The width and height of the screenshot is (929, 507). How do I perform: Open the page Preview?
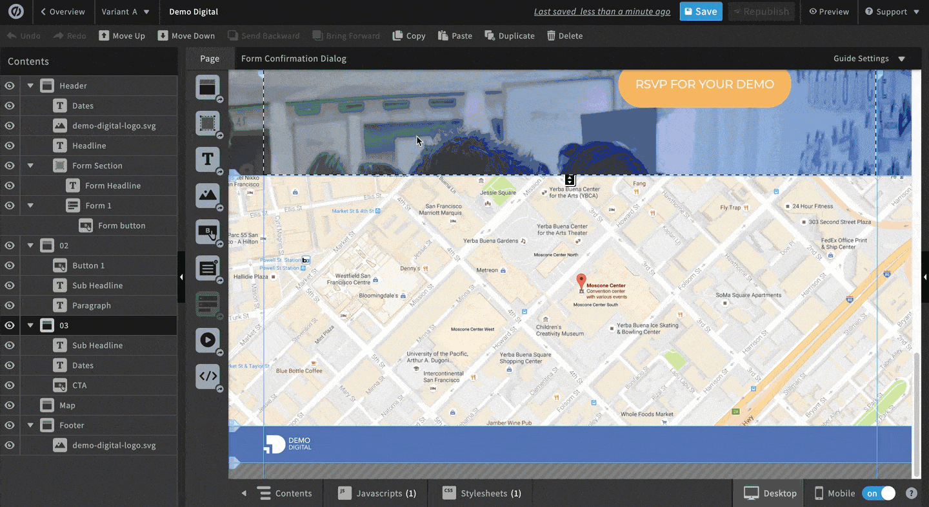pos(829,12)
